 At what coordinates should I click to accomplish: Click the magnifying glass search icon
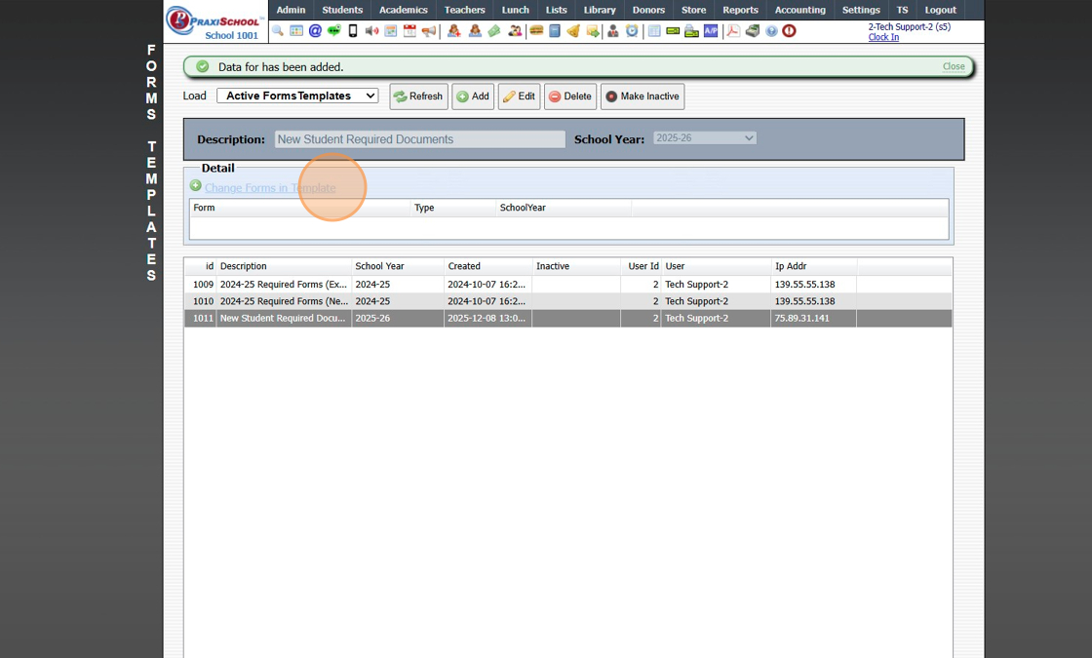(x=277, y=30)
